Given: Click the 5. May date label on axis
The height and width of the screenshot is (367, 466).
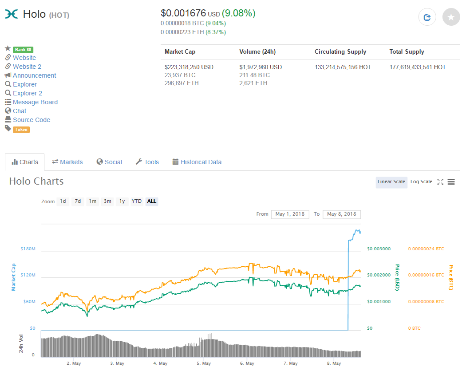Looking at the screenshot, I should [x=204, y=363].
